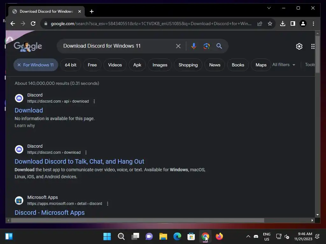Open Firefox from taskbar
Image resolution: width=326 pixels, height=244 pixels.
click(219, 236)
